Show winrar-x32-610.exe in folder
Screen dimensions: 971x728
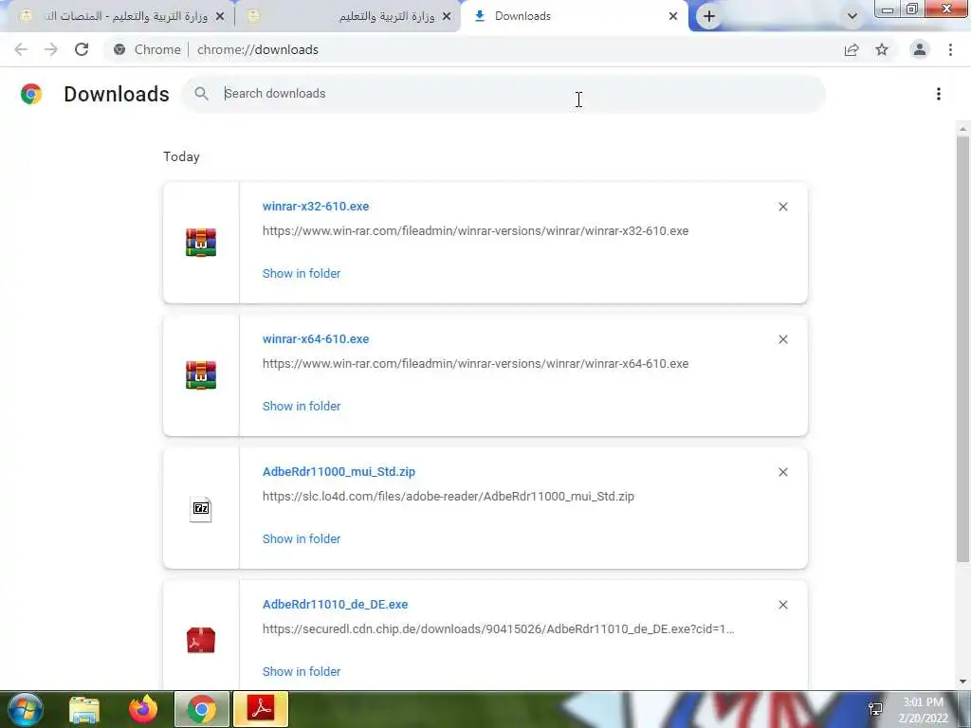pyautogui.click(x=302, y=273)
